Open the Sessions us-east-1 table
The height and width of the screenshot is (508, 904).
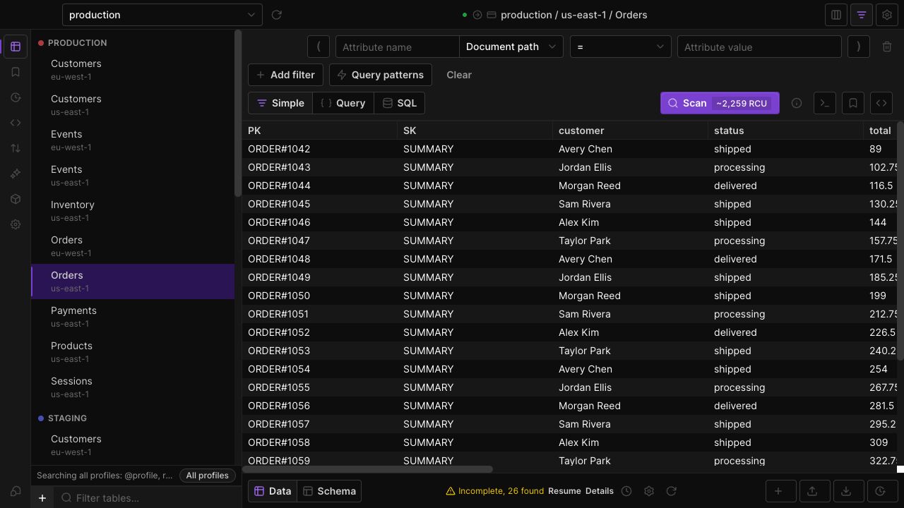133,387
